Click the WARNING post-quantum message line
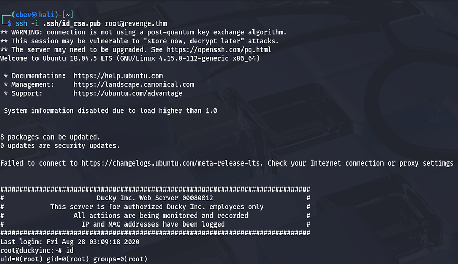This screenshot has width=458, height=264. 143,32
